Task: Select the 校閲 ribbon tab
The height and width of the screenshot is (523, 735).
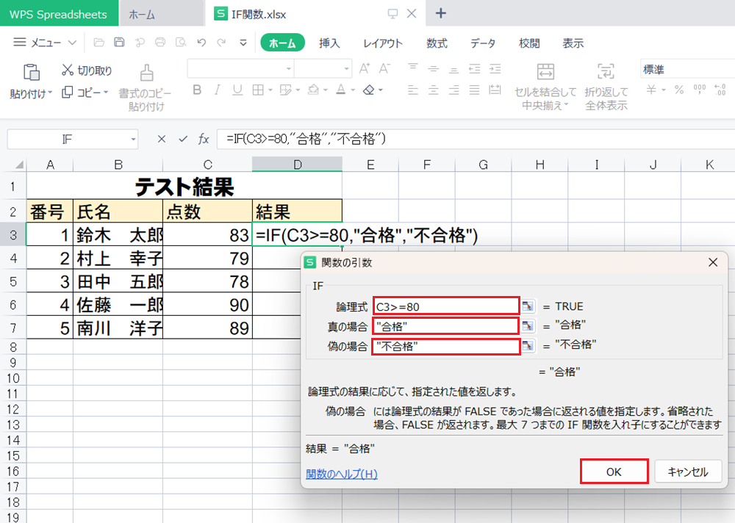Action: pos(529,43)
